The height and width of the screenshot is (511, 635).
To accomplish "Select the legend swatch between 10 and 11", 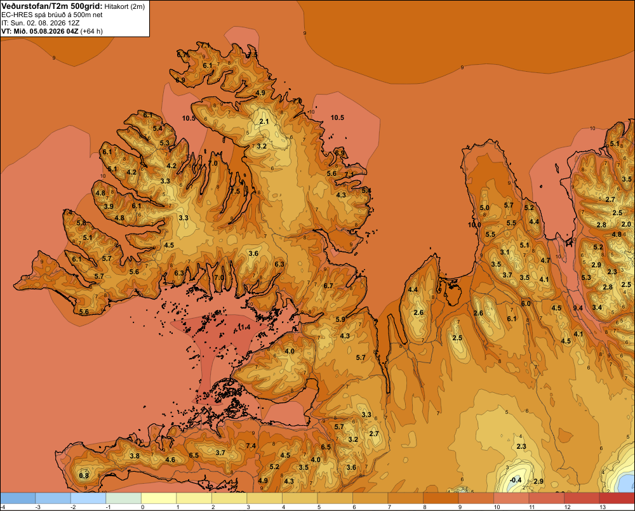I will (511, 498).
